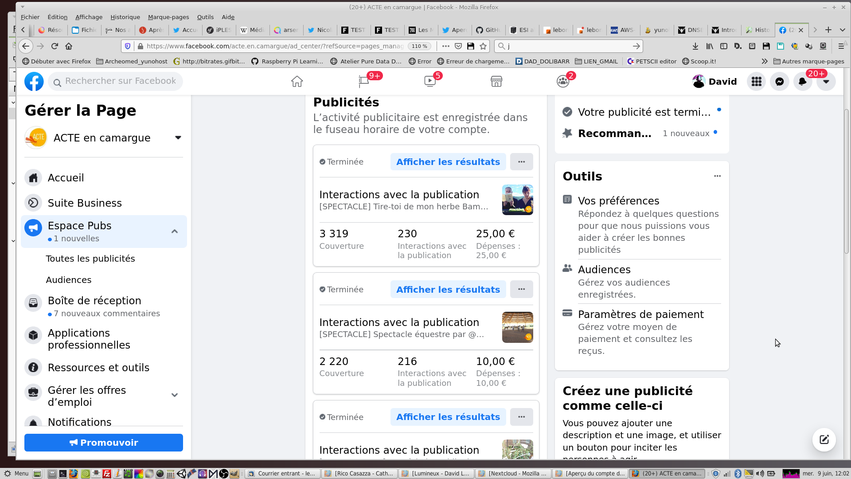Collapse the Espace Pubs section chevron
This screenshot has height=479, width=851.
tap(175, 232)
